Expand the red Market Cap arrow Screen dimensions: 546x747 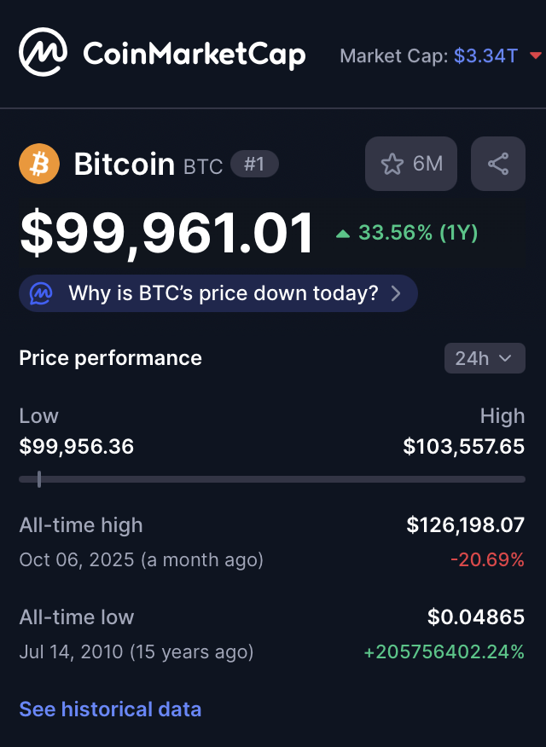536,56
